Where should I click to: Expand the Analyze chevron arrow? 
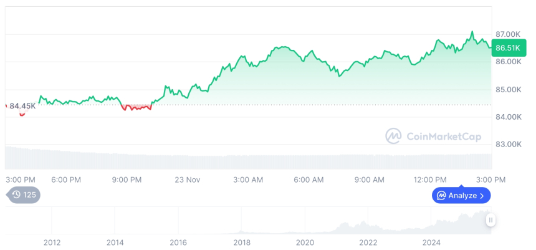[x=482, y=195]
